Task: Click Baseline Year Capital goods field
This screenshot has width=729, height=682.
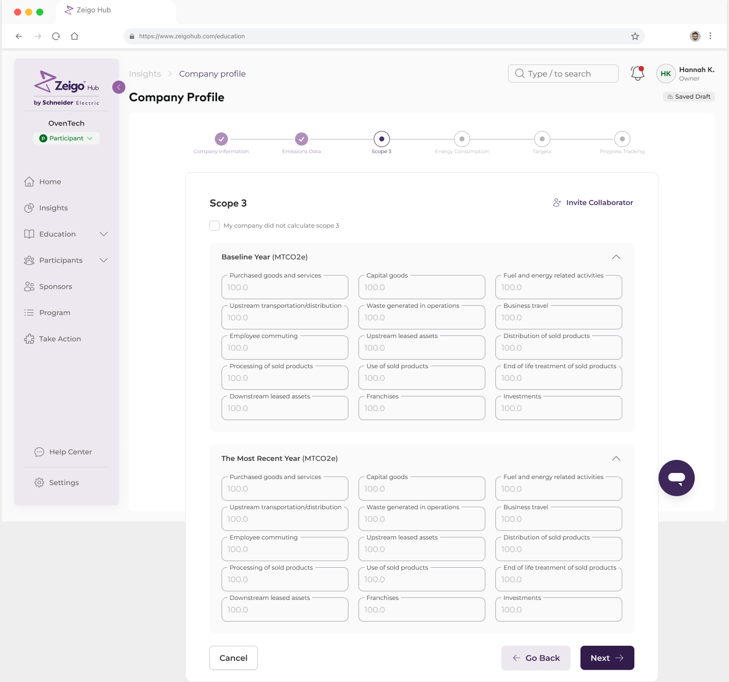Action: click(x=422, y=287)
